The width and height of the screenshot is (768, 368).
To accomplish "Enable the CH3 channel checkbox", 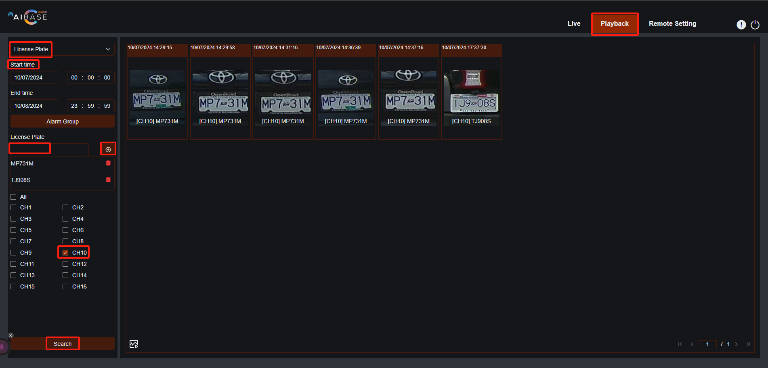I will (13, 219).
